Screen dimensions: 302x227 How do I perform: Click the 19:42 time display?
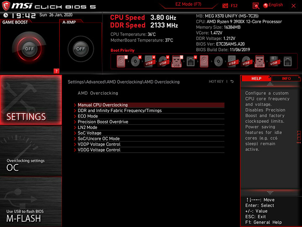coord(23,16)
